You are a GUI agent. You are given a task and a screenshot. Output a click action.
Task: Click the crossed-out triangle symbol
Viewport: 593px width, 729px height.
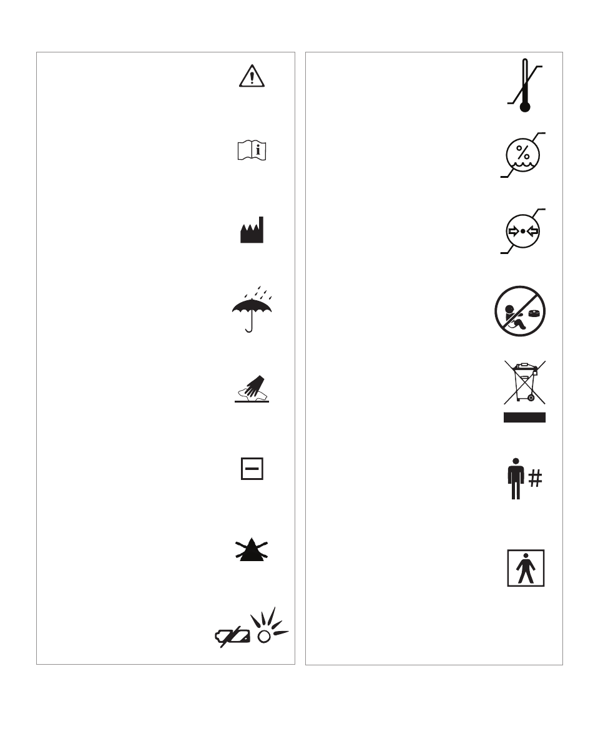coord(252,549)
